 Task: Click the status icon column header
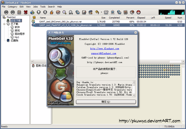pos(34,18)
